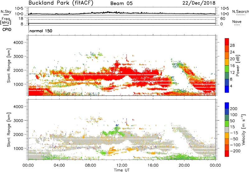Click the 4–8 dB blue power segment
The height and width of the screenshot is (172, 249).
pyautogui.click(x=227, y=83)
